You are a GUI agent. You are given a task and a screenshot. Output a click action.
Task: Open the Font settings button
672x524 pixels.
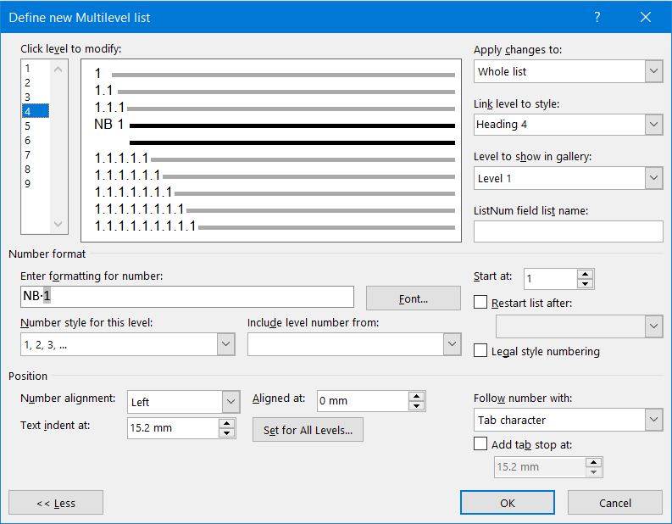click(414, 298)
